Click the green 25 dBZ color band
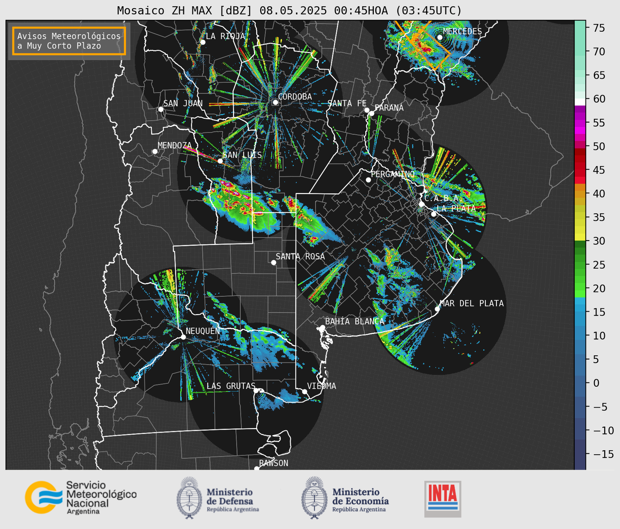Image resolution: width=620 pixels, height=529 pixels. (x=580, y=264)
